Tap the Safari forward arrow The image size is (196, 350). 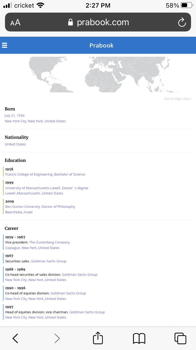coord(57,338)
